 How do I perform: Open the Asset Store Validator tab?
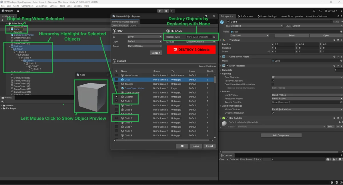pyautogui.click(x=316, y=16)
